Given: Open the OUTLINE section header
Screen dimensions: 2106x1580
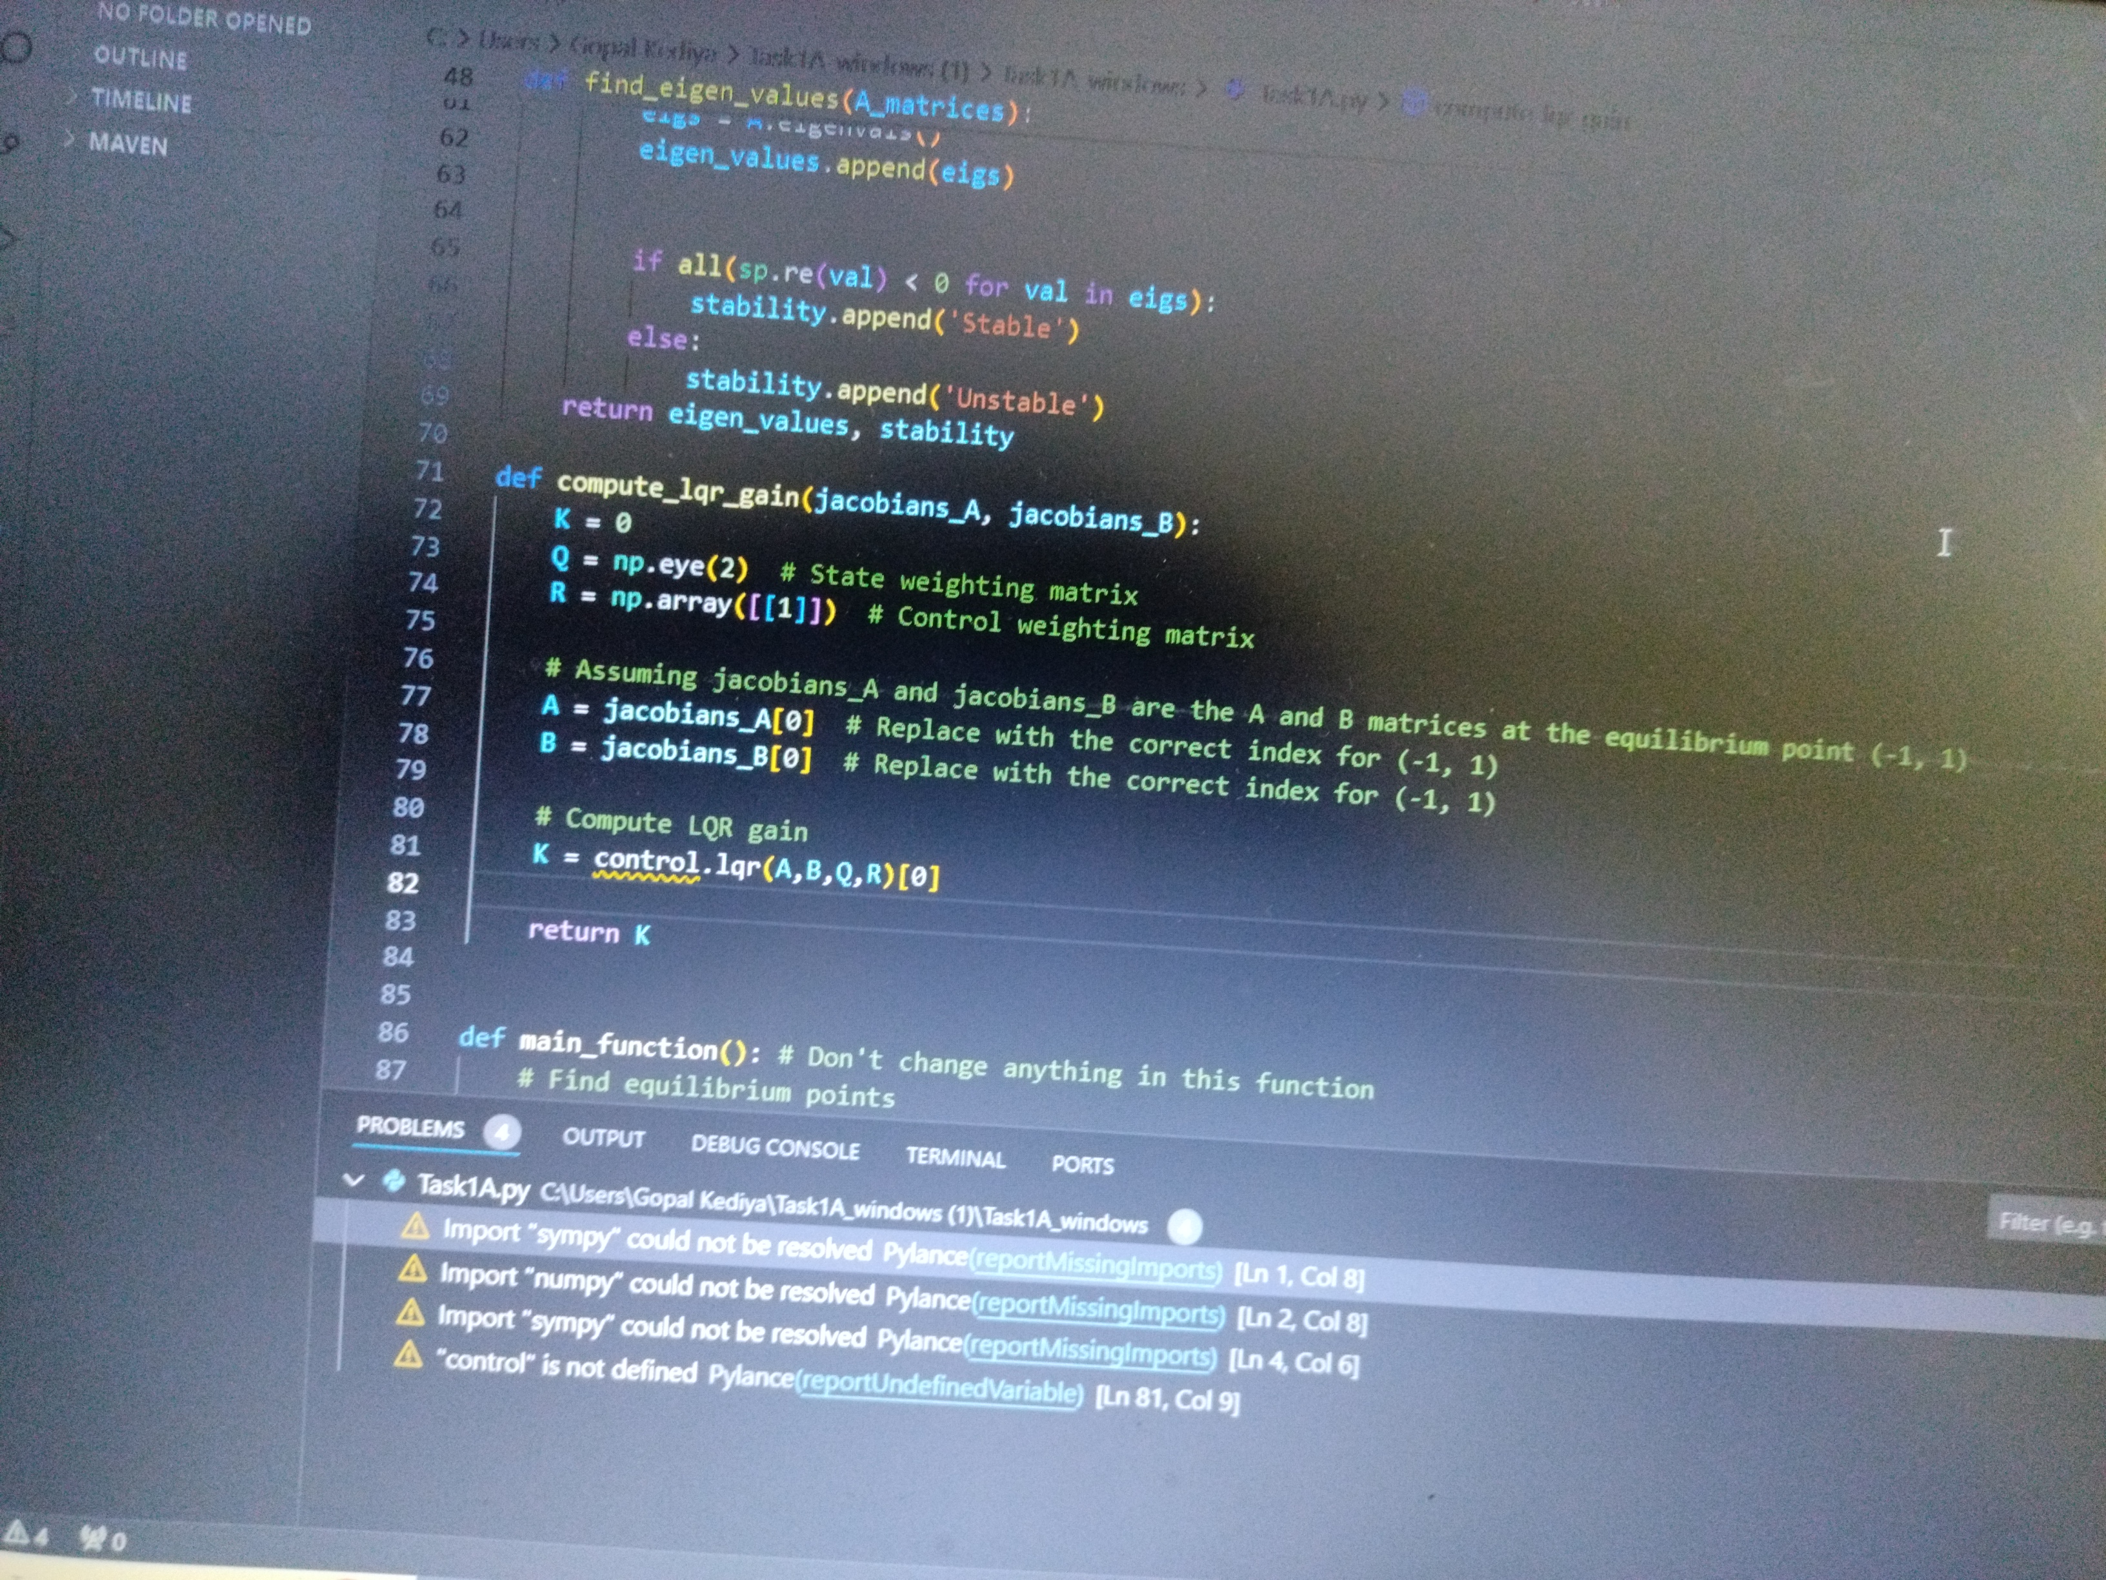Looking at the screenshot, I should pos(140,57).
